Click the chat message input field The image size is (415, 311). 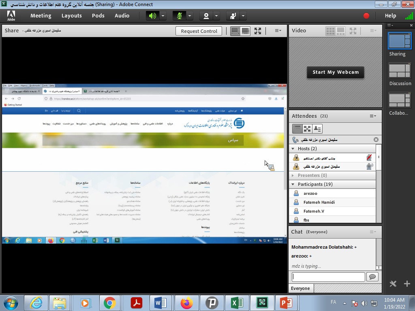coord(328,277)
